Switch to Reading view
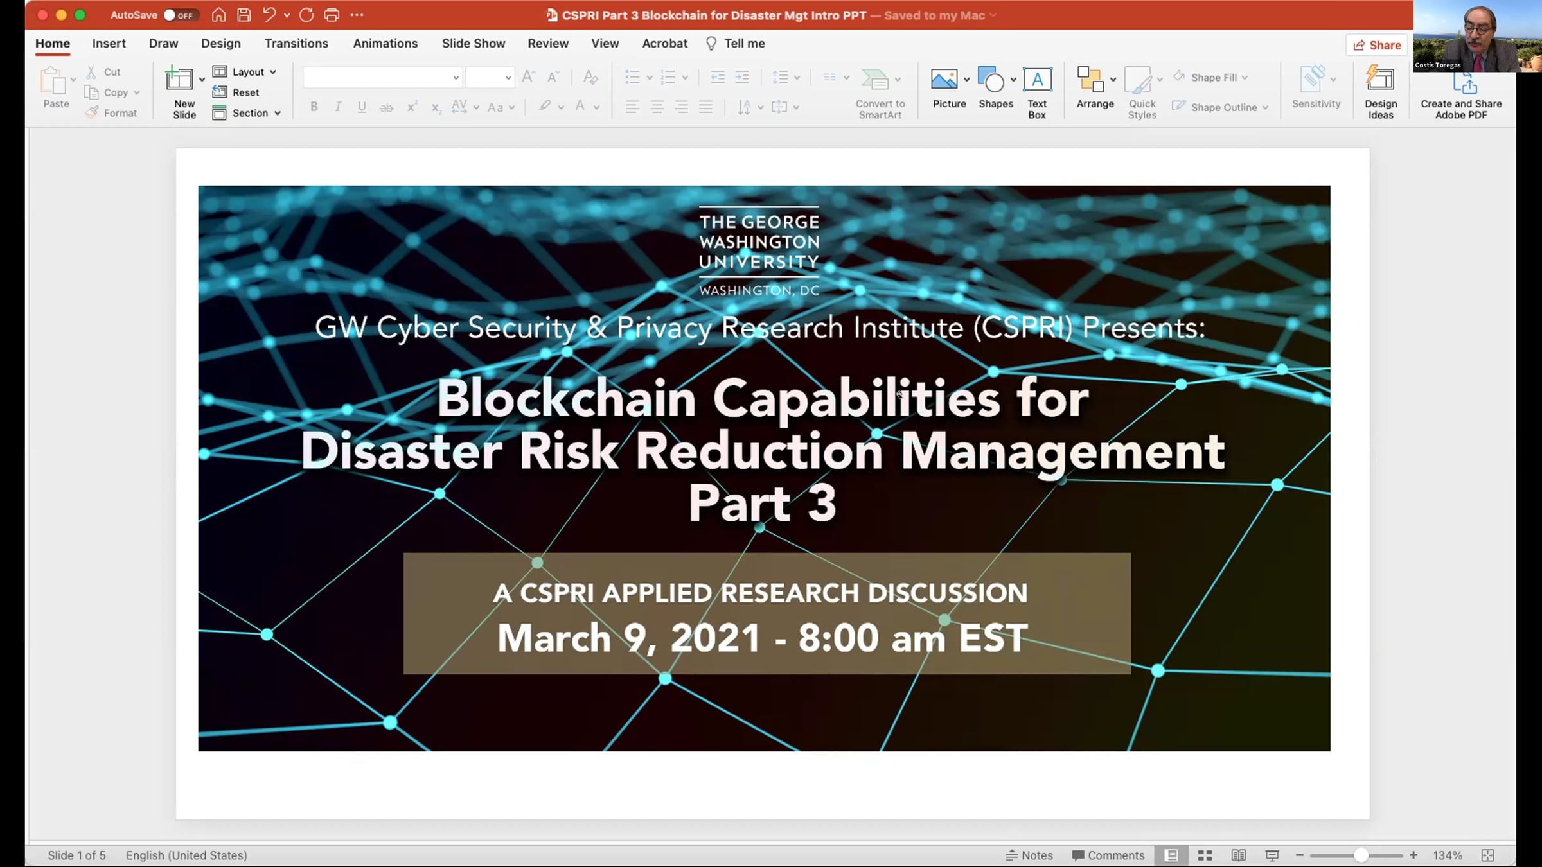This screenshot has height=867, width=1542. pos(1238,855)
